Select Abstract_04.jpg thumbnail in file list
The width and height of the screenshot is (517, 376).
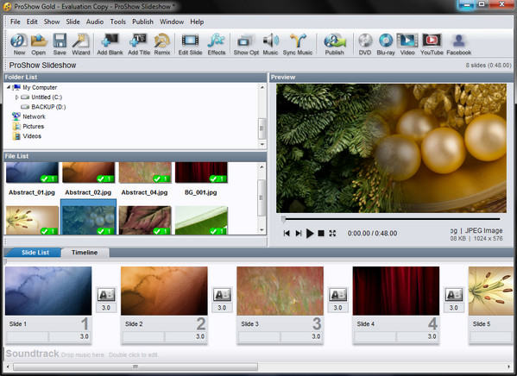[145, 172]
